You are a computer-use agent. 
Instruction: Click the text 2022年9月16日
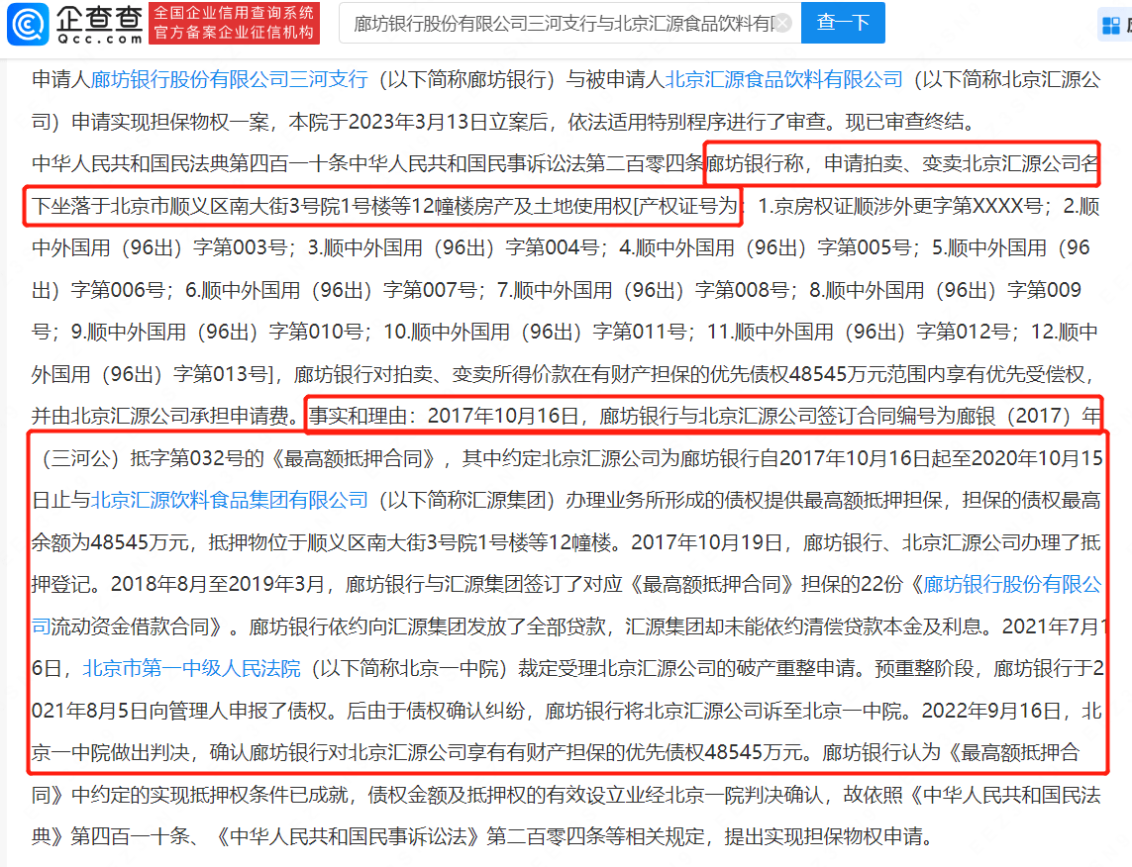click(x=991, y=712)
